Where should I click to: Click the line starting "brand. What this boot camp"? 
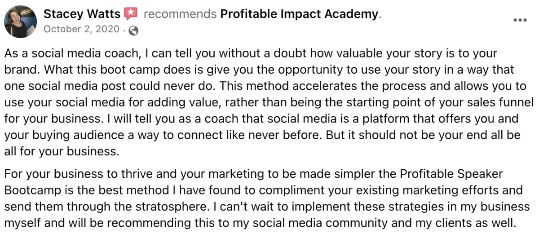(259, 71)
